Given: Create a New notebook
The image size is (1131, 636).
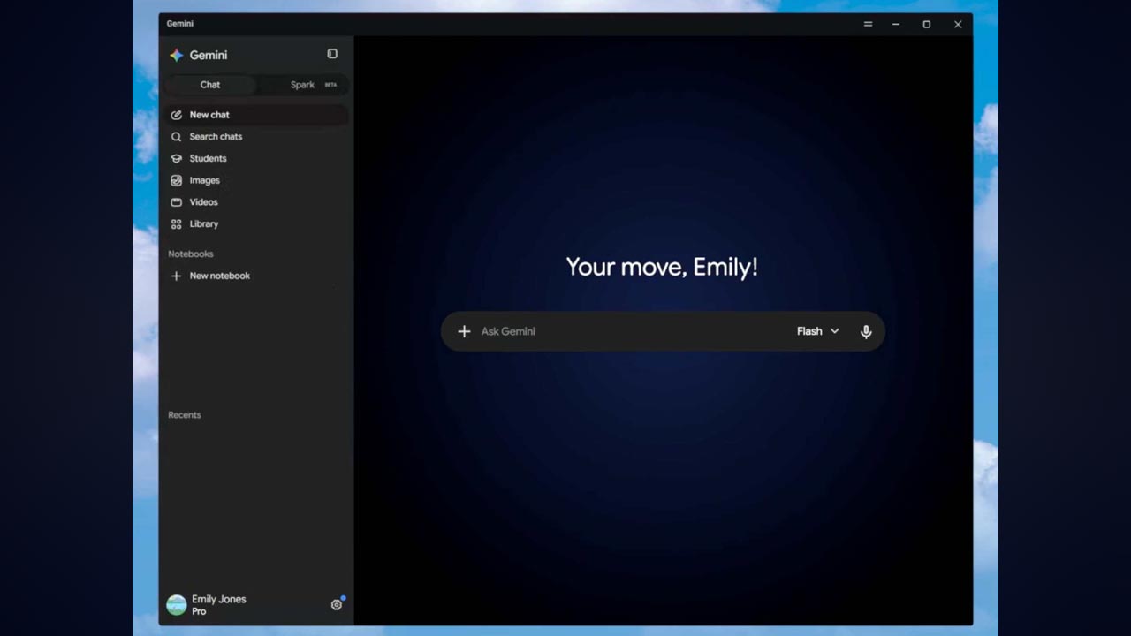Looking at the screenshot, I should click(x=255, y=276).
